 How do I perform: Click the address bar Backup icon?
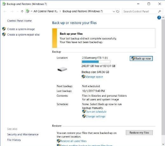(x=28, y=11)
